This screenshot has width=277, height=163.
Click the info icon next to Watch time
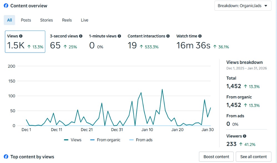point(200,36)
